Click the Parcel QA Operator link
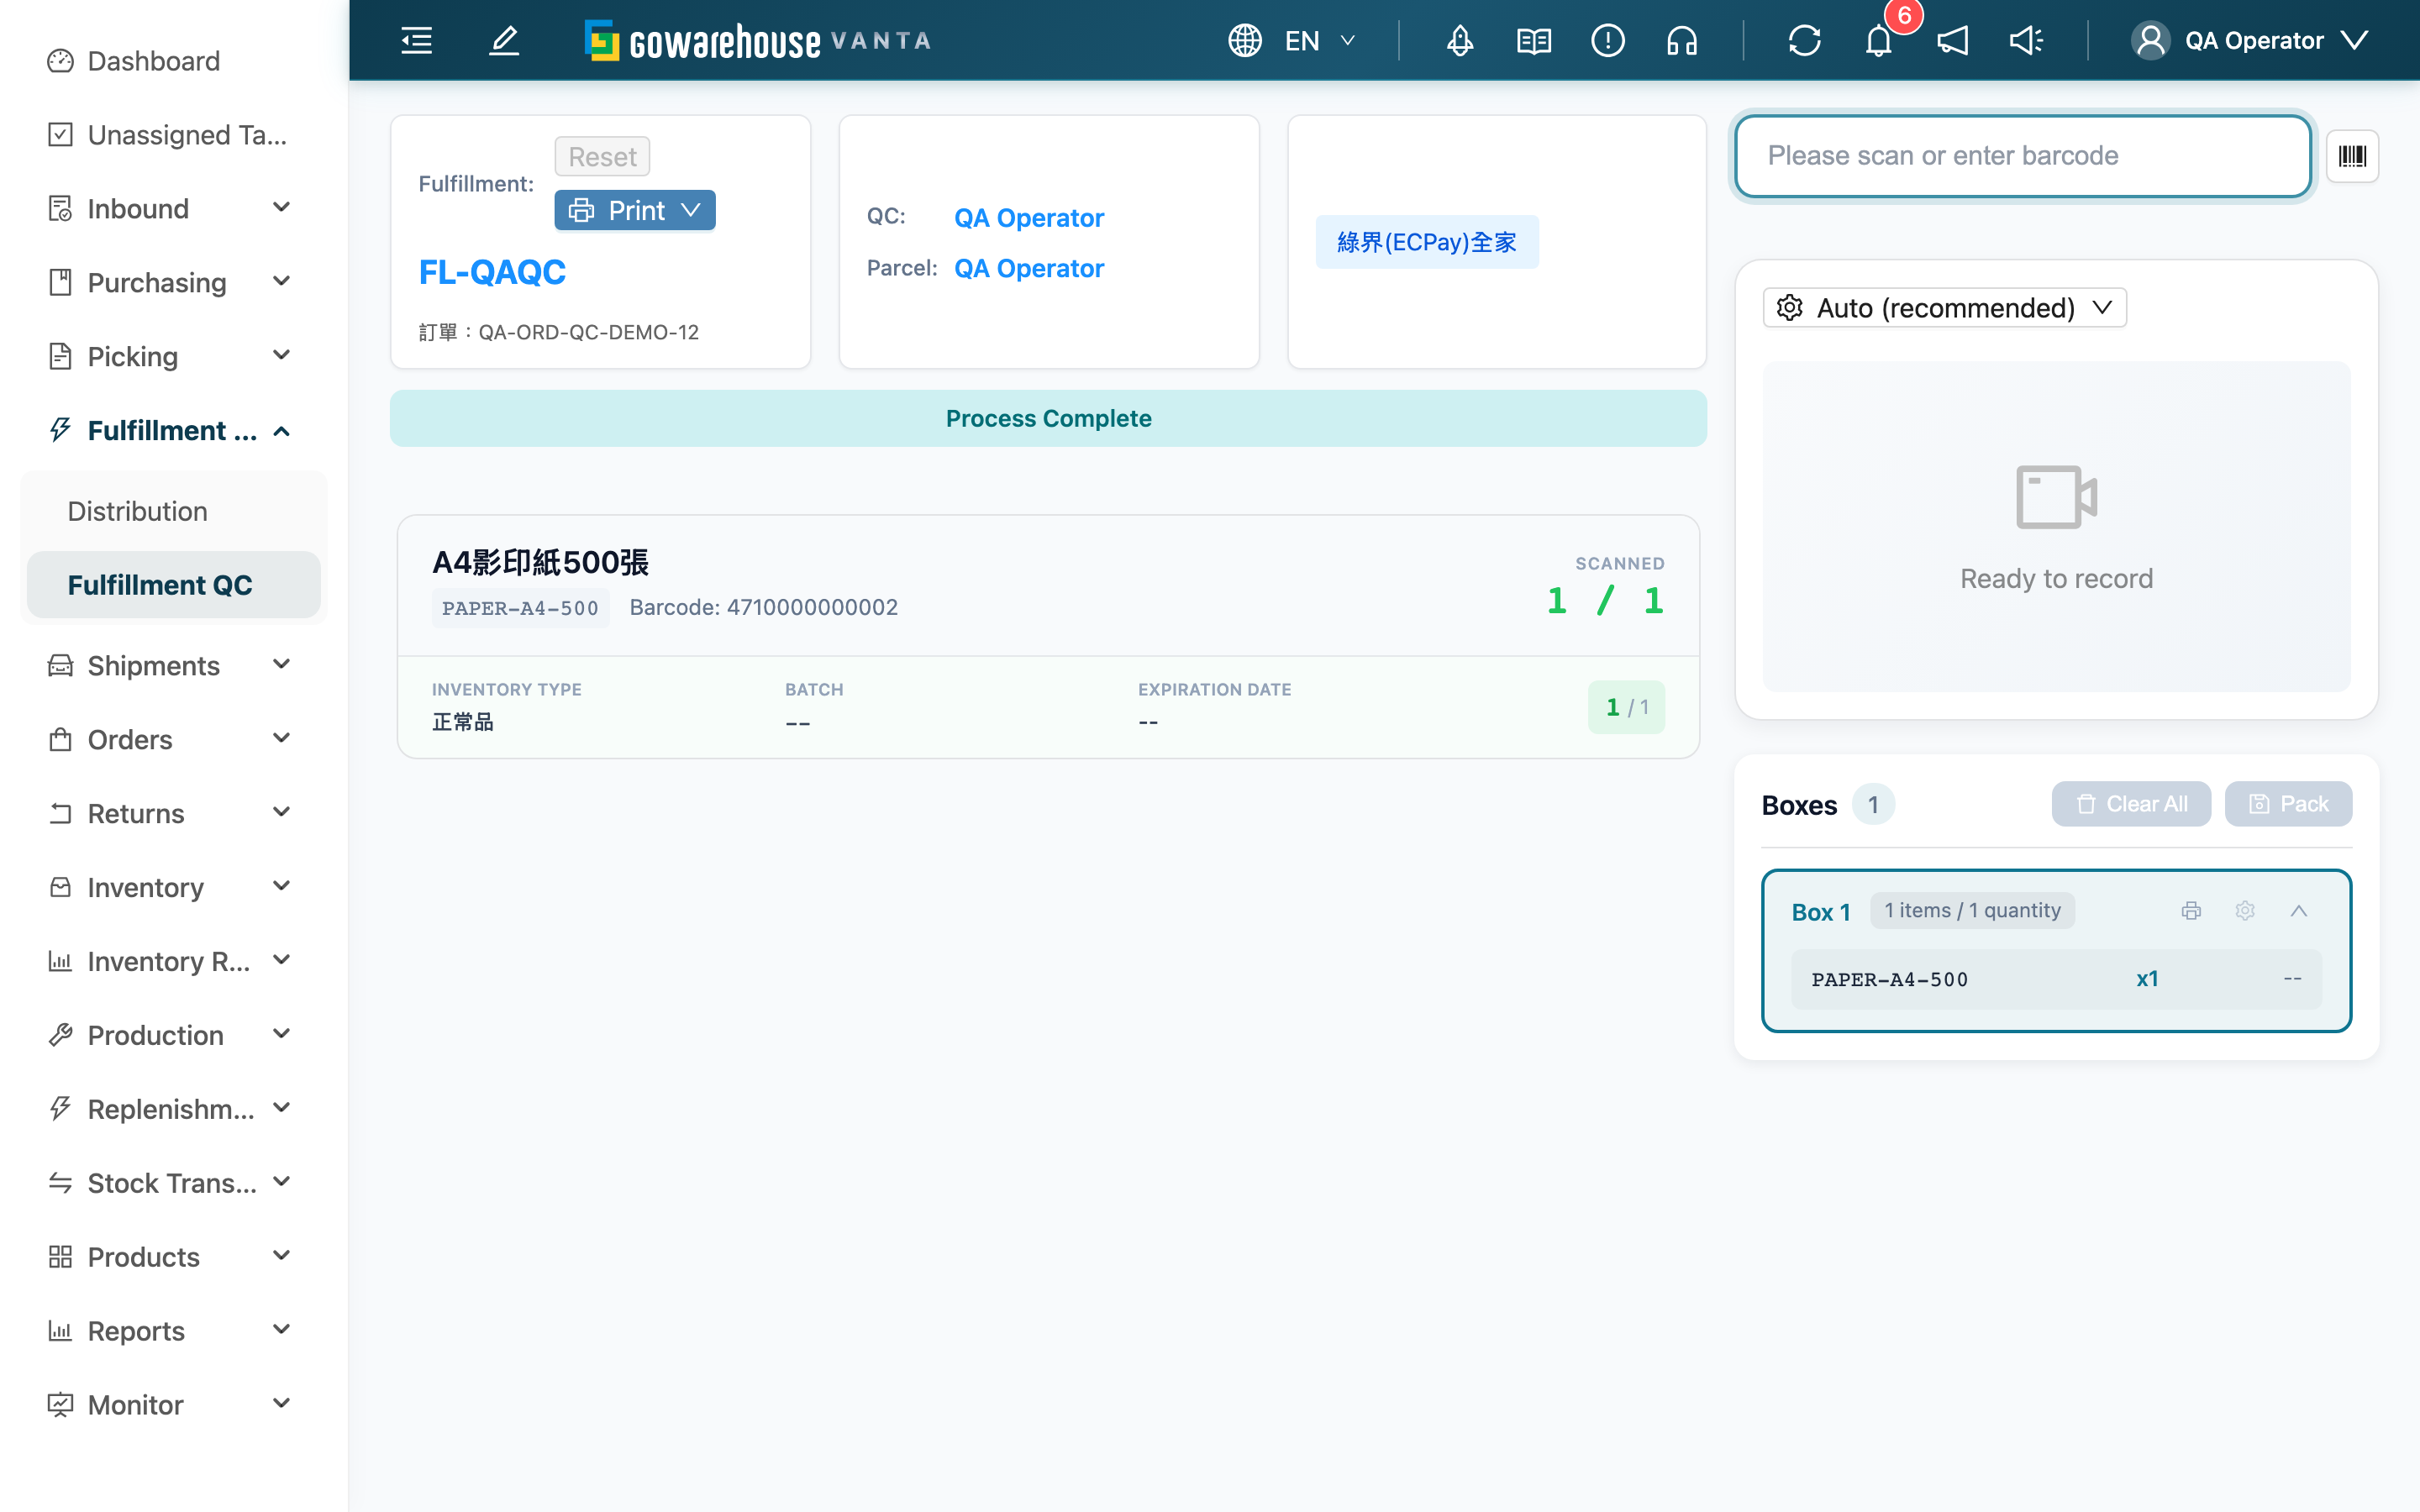Image resolution: width=2420 pixels, height=1512 pixels. (1029, 268)
